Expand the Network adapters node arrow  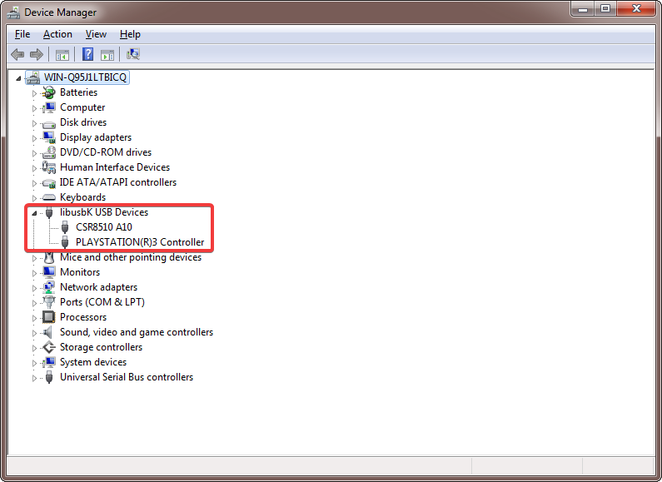(34, 288)
